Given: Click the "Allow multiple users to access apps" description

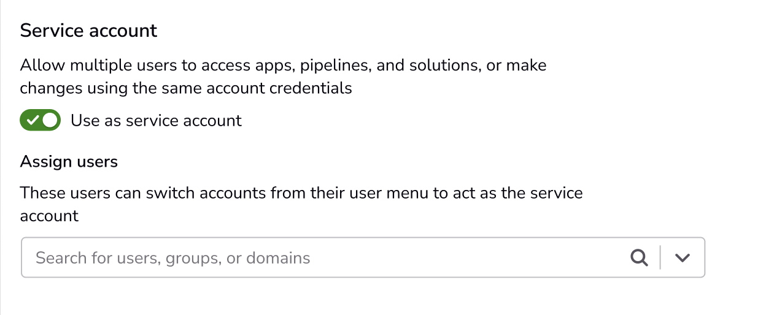Looking at the screenshot, I should 283,65.
